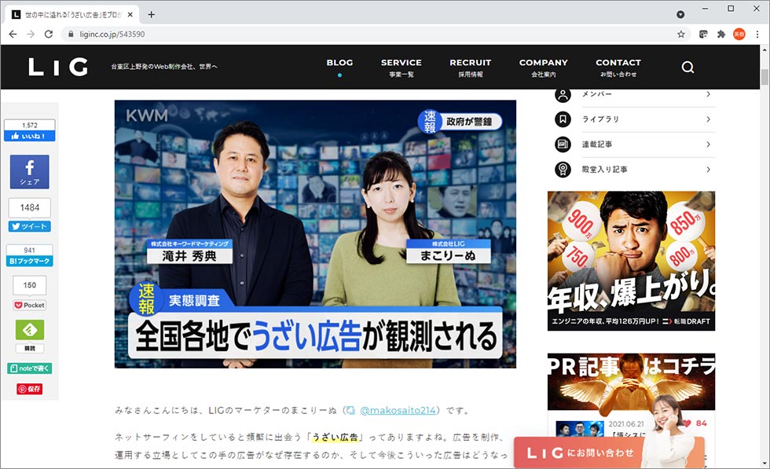Click the orange profile avatar icon
This screenshot has width=770, height=469.
(739, 34)
